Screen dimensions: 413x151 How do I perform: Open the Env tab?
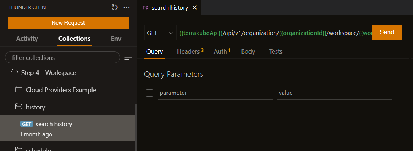click(x=116, y=39)
